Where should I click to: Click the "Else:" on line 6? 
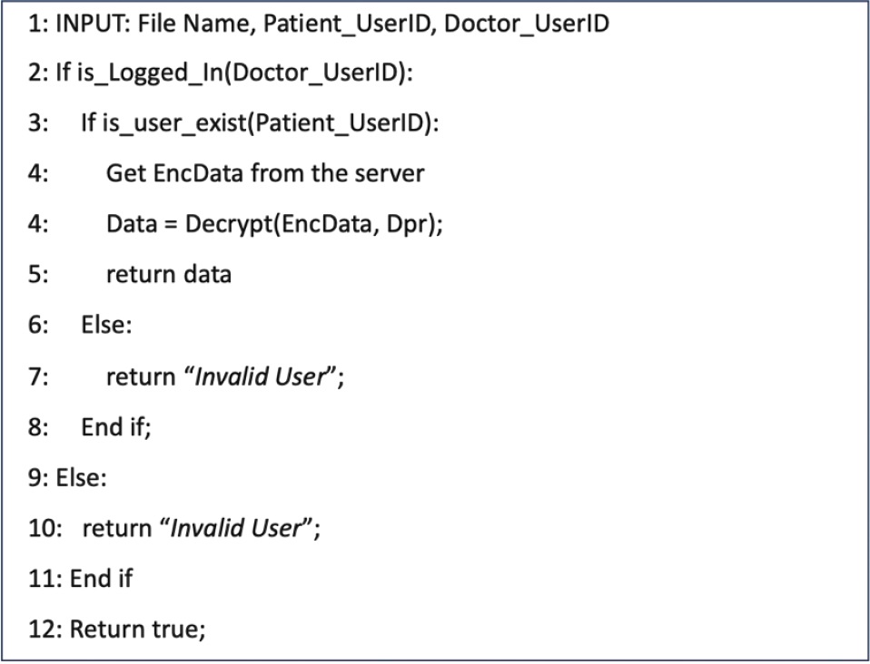pos(106,324)
